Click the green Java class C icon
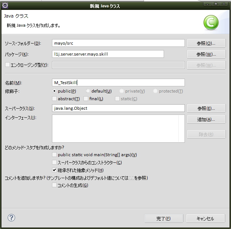 (211, 22)
